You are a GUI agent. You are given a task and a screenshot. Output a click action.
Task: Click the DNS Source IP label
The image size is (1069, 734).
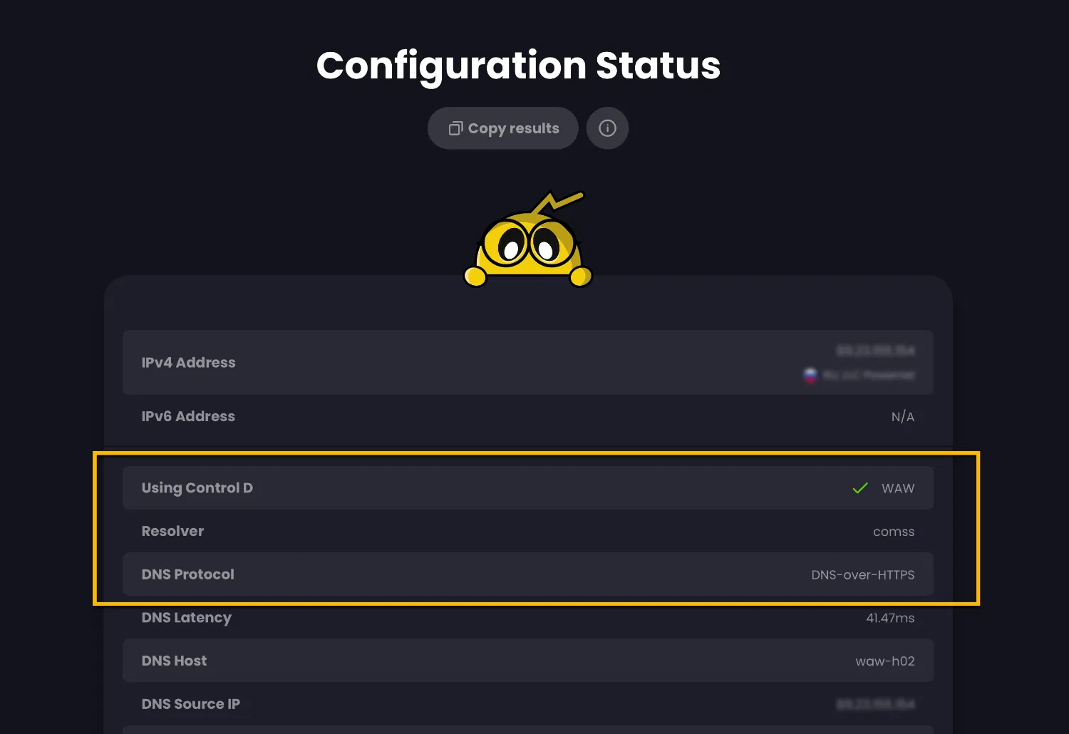pos(190,704)
